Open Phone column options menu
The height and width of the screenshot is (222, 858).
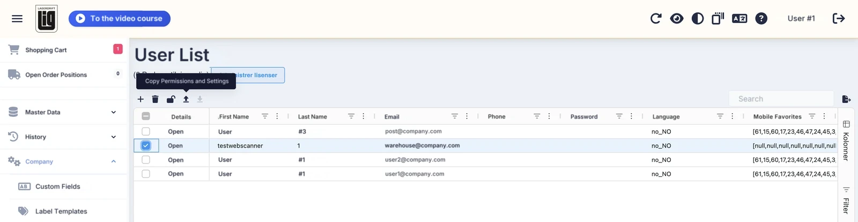point(549,116)
